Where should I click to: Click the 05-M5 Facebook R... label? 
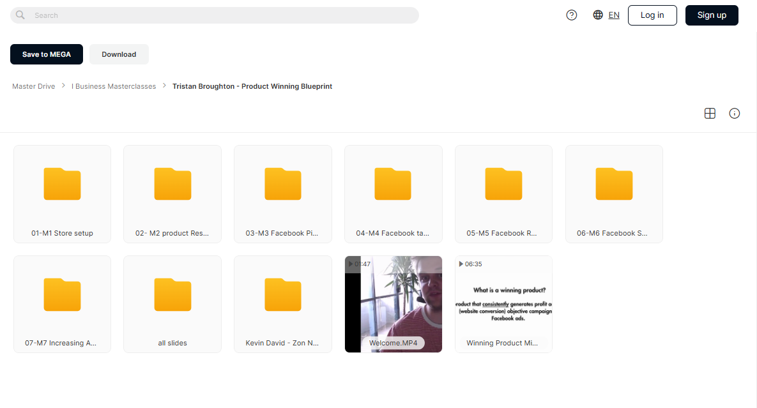click(x=501, y=233)
